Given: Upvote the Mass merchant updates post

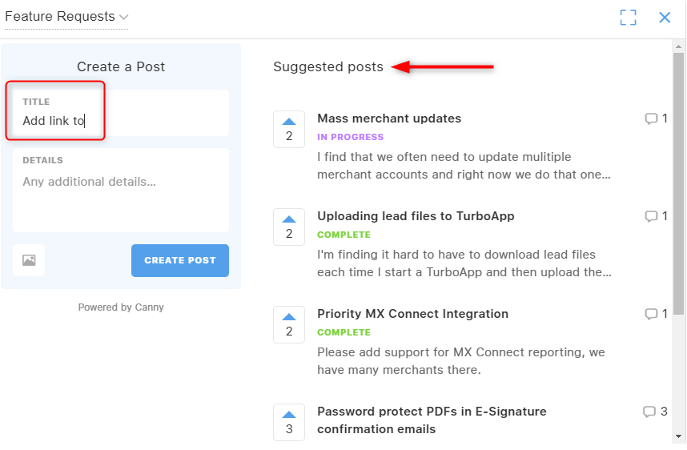Looking at the screenshot, I should coord(289,129).
